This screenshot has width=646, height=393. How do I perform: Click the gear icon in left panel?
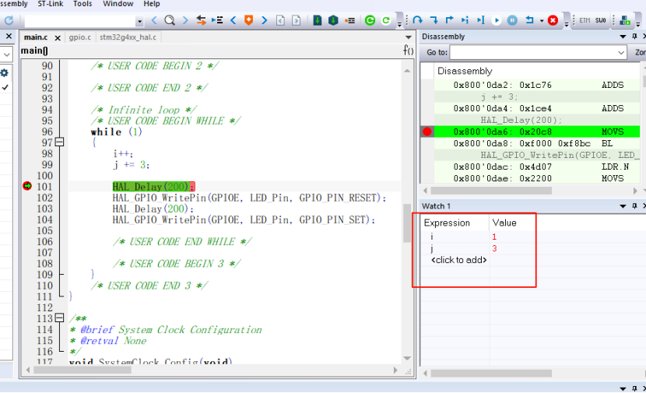(x=5, y=73)
